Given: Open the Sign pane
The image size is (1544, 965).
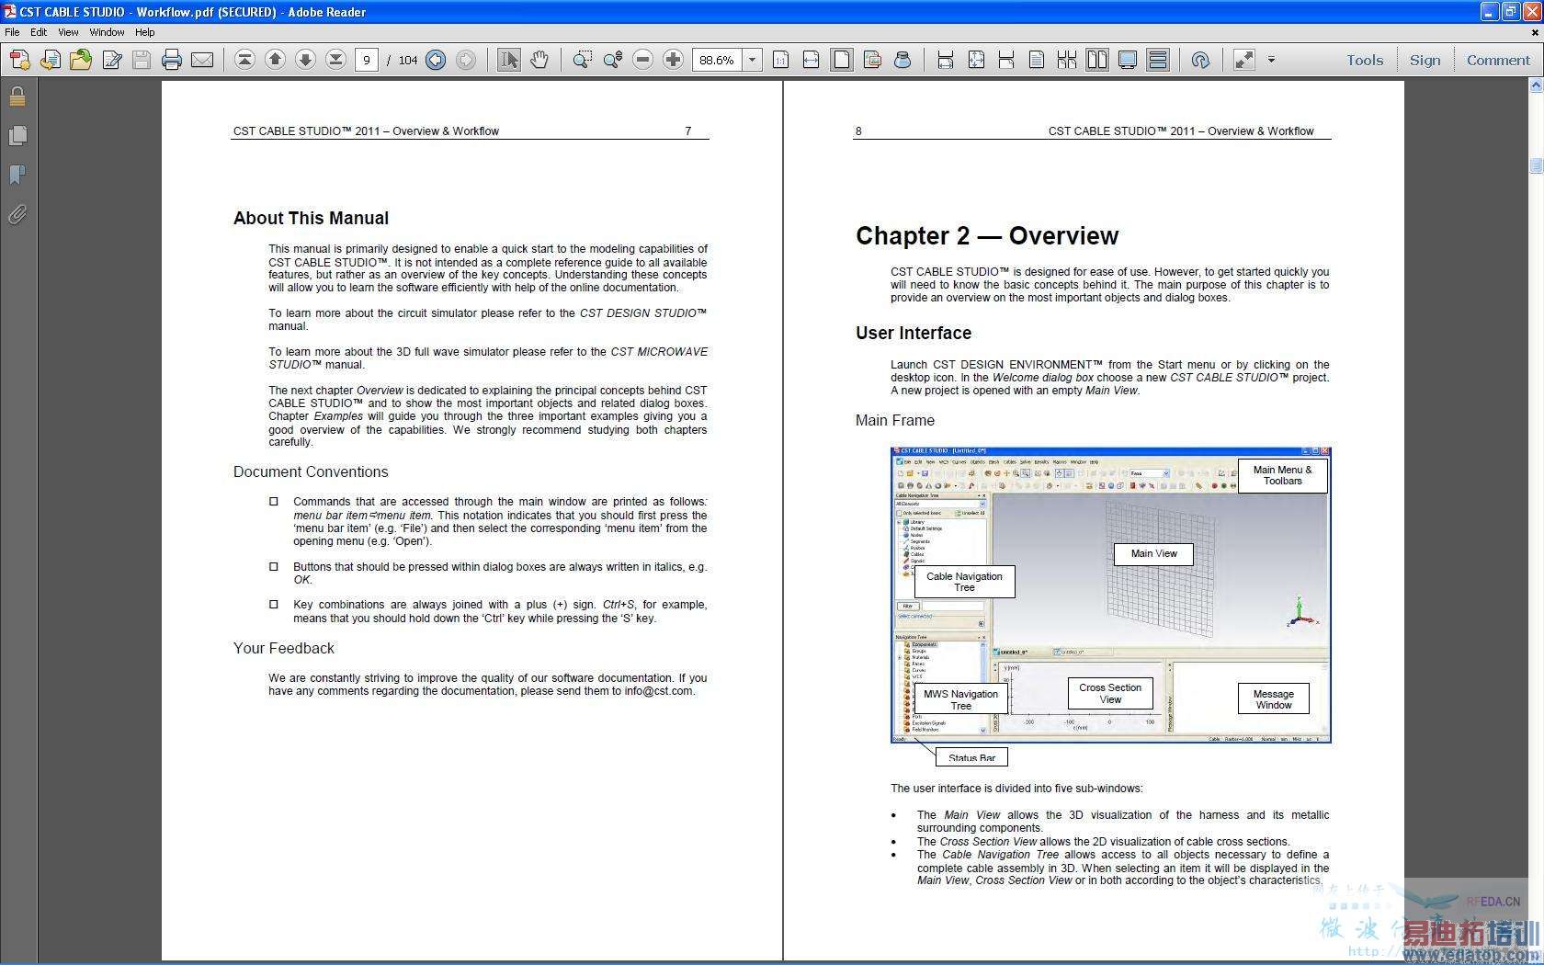Looking at the screenshot, I should [x=1425, y=60].
